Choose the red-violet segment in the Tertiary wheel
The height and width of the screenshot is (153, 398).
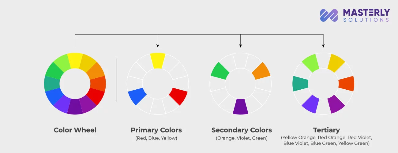point(336,104)
